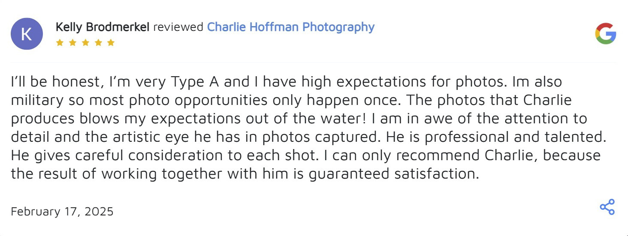Click the third rating star
This screenshot has width=628, height=236.
(x=85, y=42)
